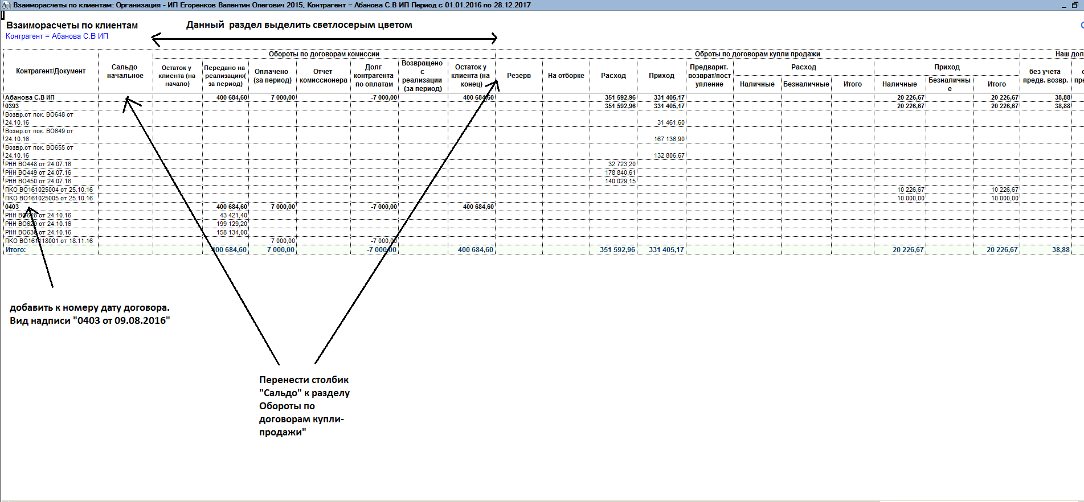Select the 'Контрагент/Документ' column header
The width and height of the screenshot is (1084, 502).
(51, 71)
